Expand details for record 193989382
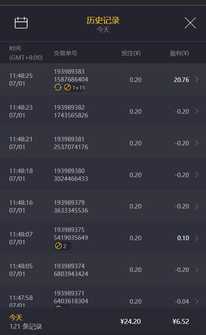Viewport: 206px width, 335px height. point(197,111)
